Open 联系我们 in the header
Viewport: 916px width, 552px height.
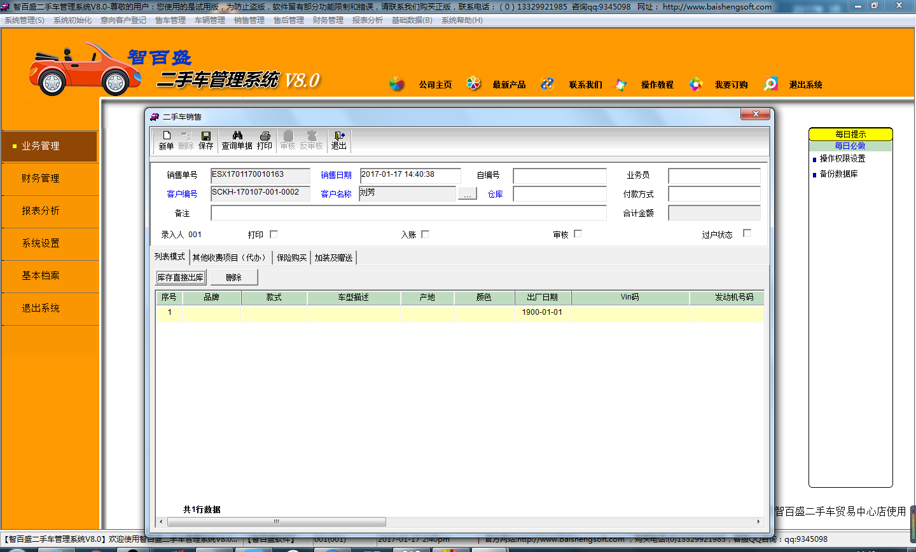586,85
